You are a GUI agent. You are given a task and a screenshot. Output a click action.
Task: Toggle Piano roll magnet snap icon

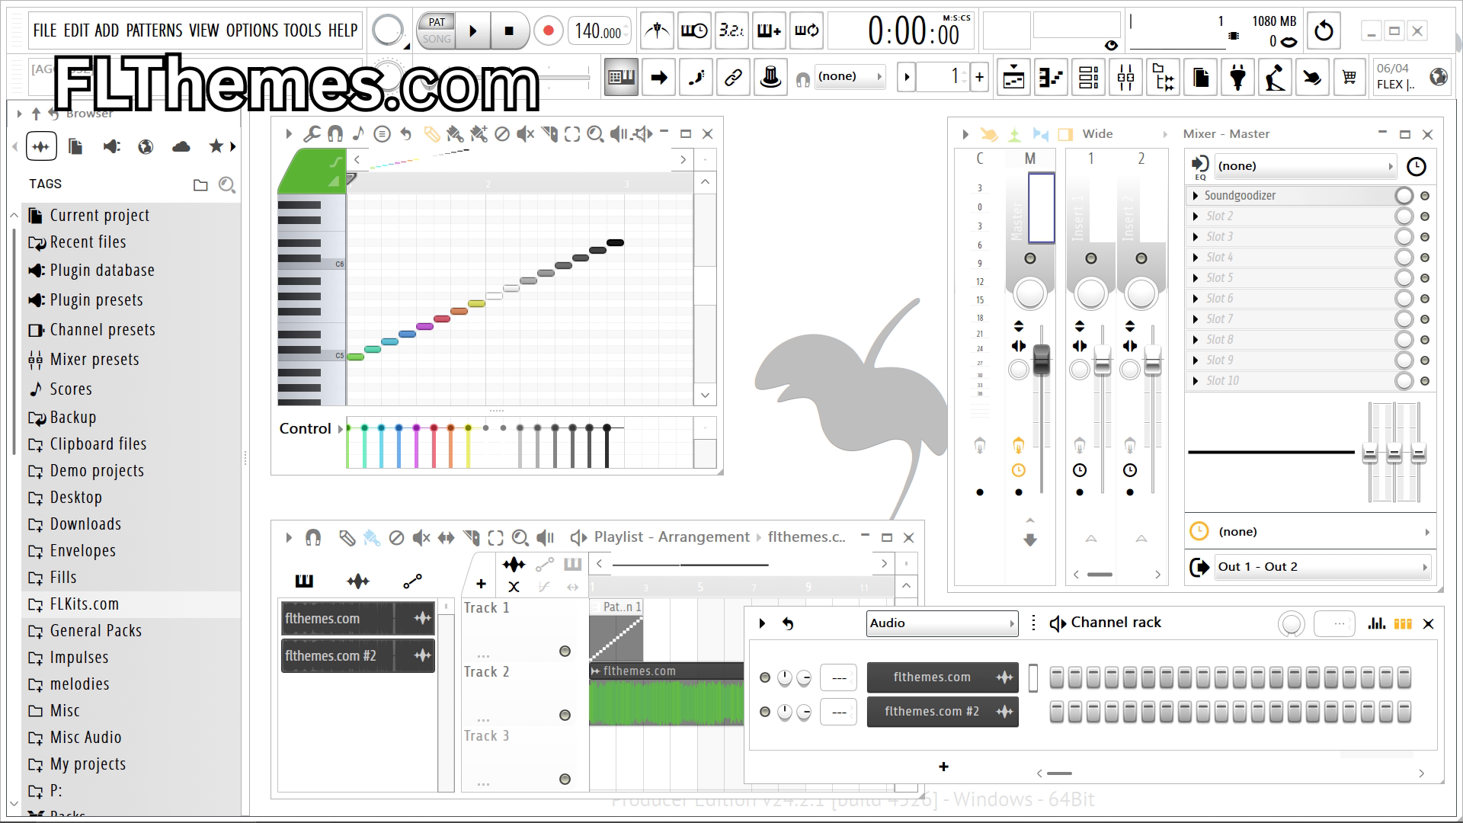pos(335,134)
